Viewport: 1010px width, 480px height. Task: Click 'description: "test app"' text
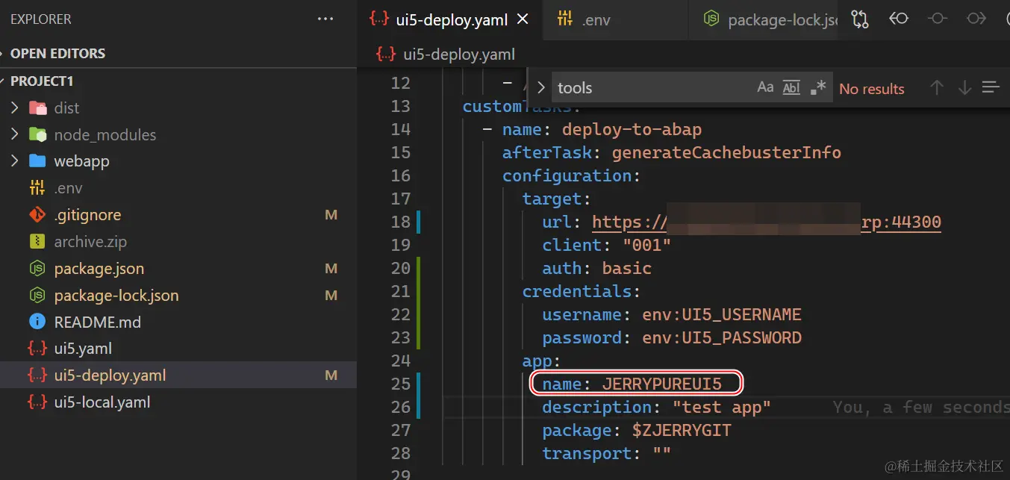coord(656,407)
